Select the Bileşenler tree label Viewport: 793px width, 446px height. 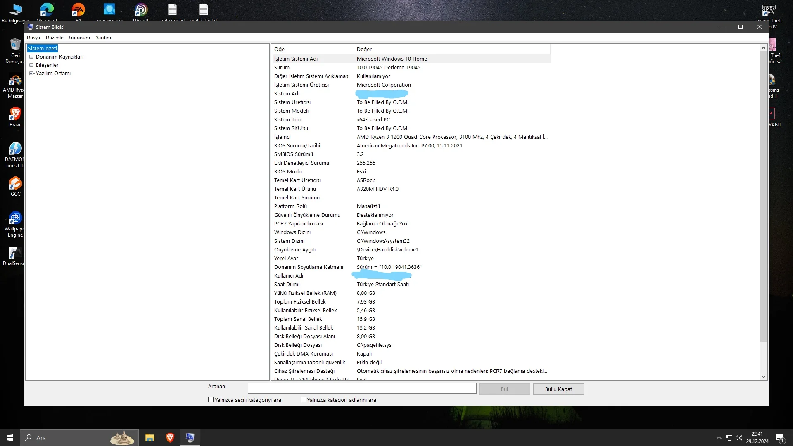[47, 65]
